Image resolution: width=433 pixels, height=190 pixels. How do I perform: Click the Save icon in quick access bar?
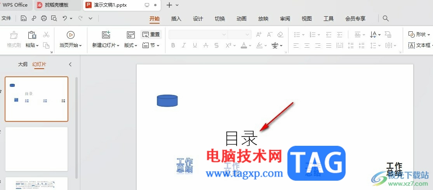click(24, 19)
